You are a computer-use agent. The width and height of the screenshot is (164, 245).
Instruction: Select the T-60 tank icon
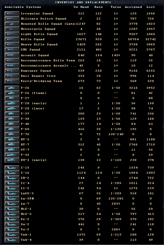click(12, 129)
